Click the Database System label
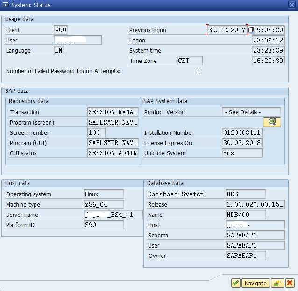Viewport: 298px width, 291px height. coord(176,194)
